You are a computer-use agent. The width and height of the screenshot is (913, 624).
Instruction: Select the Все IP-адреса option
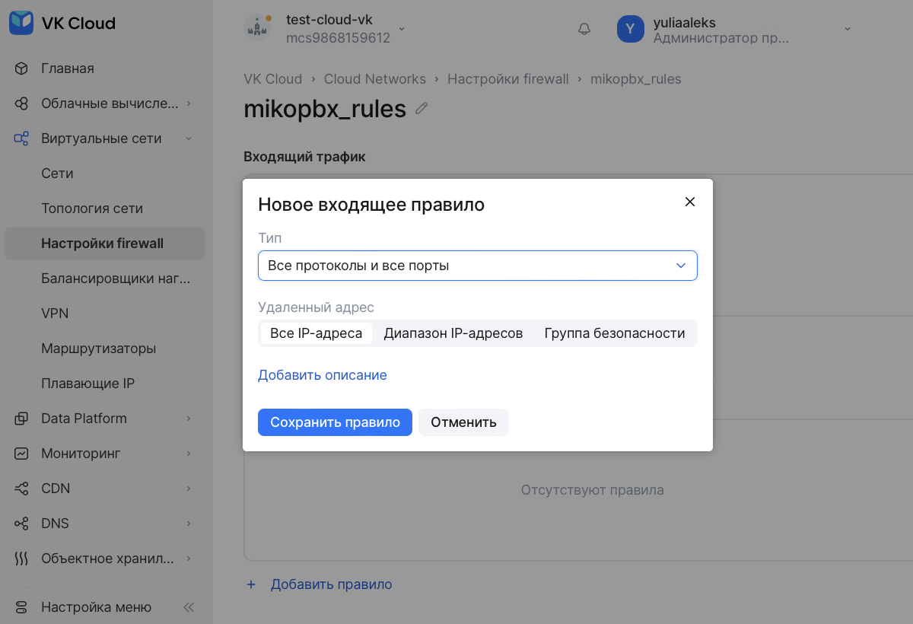[316, 333]
